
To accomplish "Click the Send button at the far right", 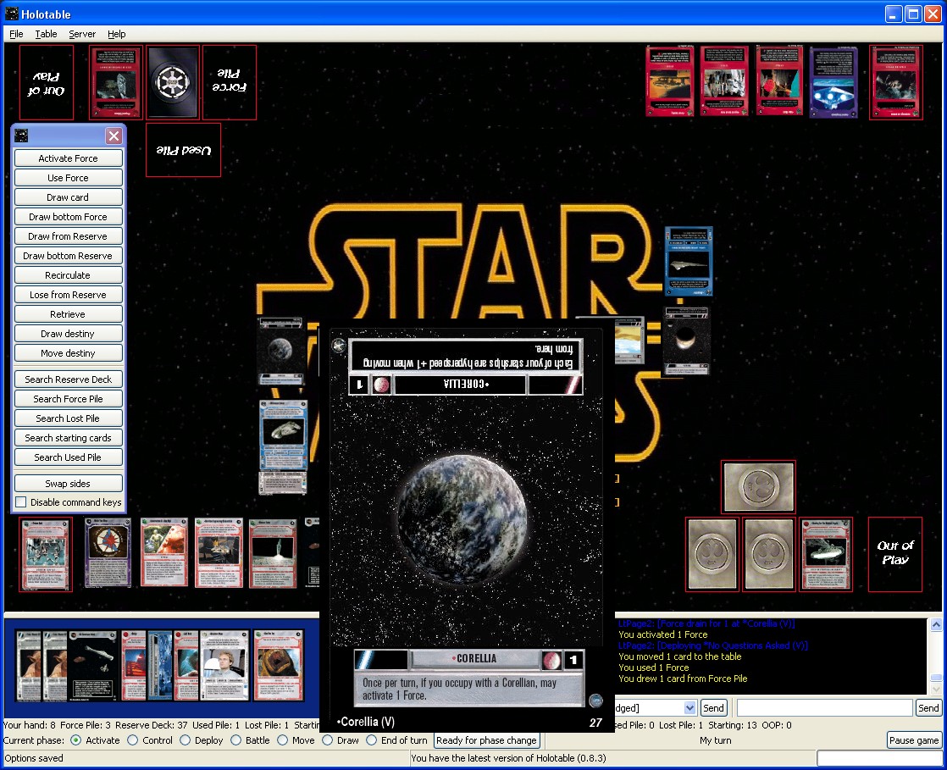I will [928, 708].
